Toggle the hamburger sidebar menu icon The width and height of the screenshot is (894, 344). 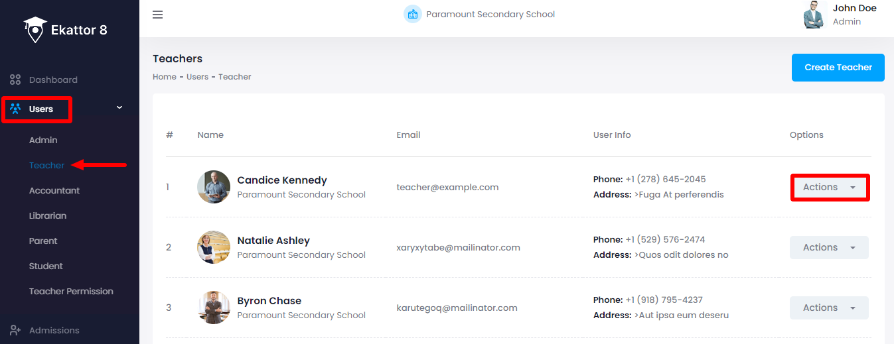tap(157, 15)
